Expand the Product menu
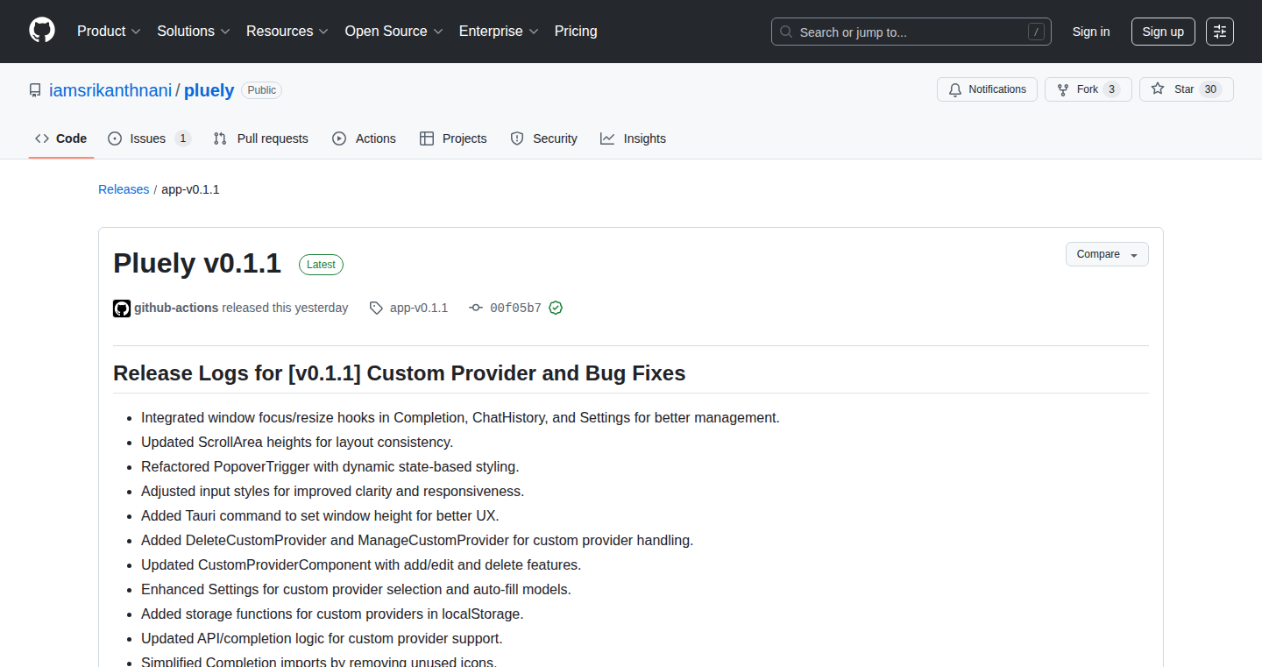This screenshot has height=667, width=1262. (x=109, y=31)
